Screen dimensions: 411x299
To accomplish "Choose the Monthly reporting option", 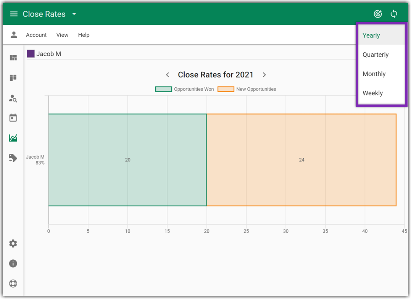I will 374,74.
